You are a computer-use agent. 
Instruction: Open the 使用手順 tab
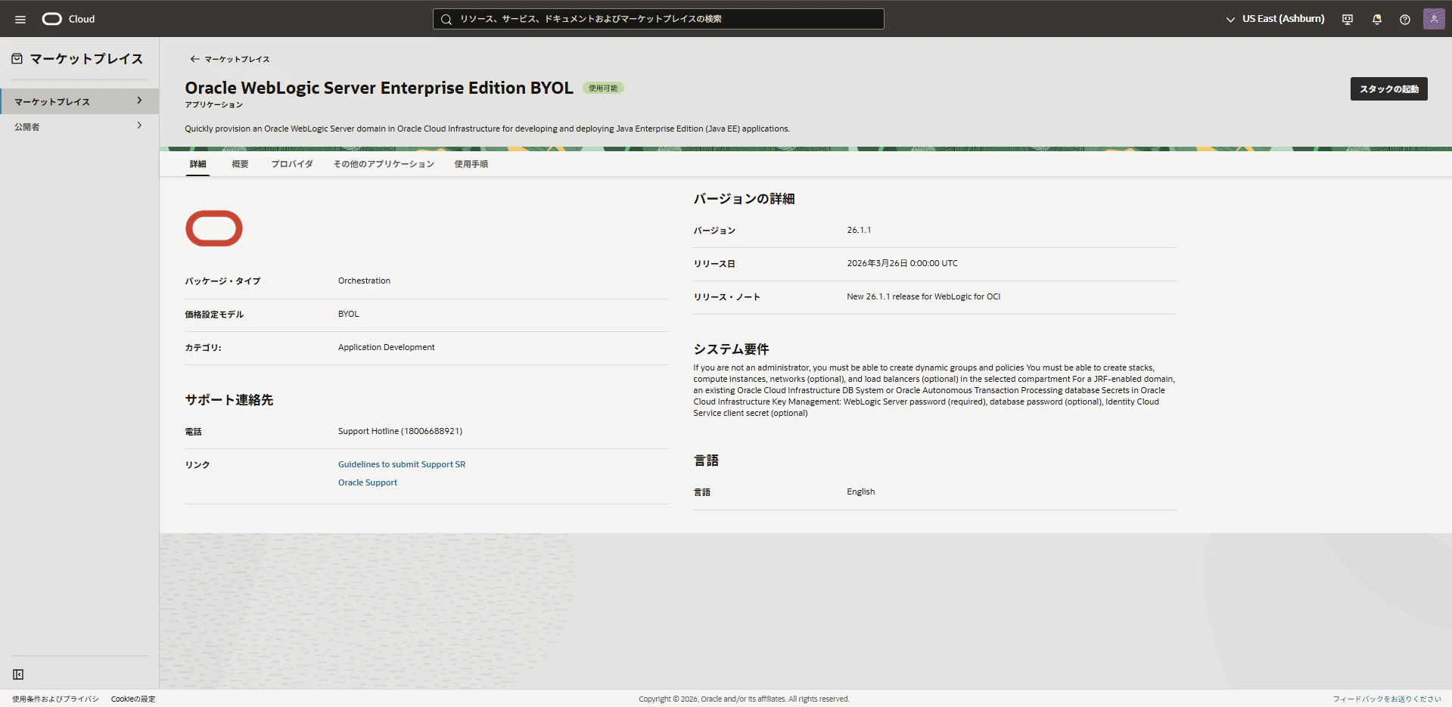click(471, 164)
